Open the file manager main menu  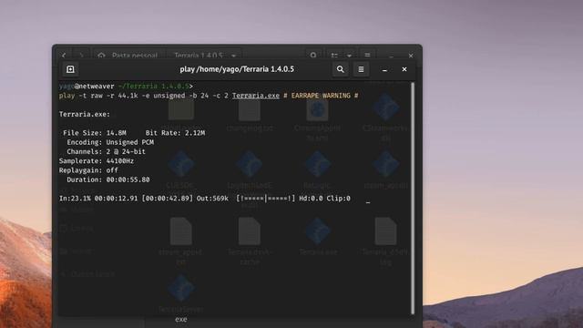[x=367, y=56]
